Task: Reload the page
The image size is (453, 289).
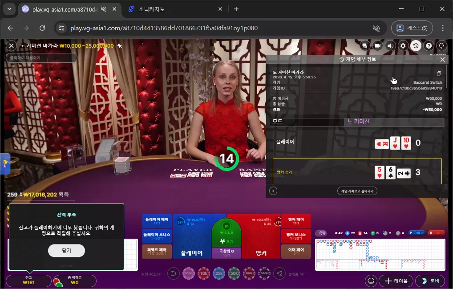Action: coord(42,28)
